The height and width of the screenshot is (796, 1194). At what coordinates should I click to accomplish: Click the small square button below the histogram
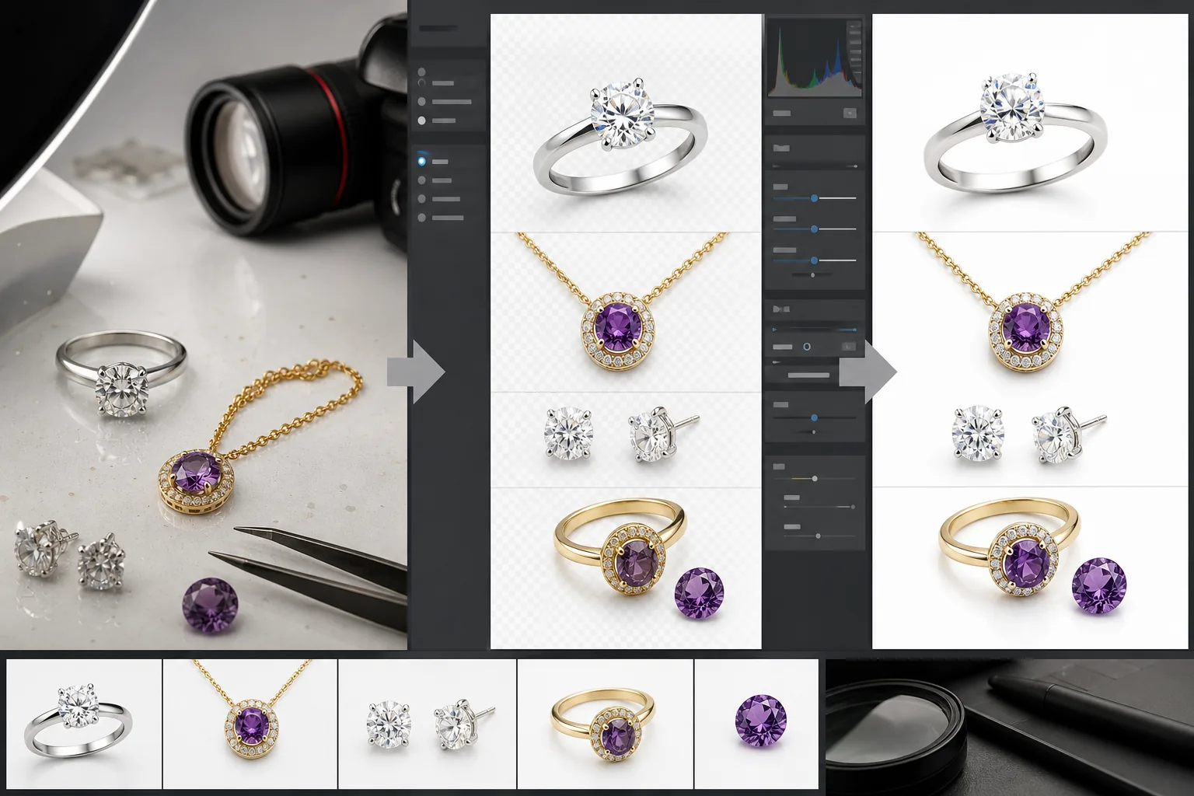point(850,113)
